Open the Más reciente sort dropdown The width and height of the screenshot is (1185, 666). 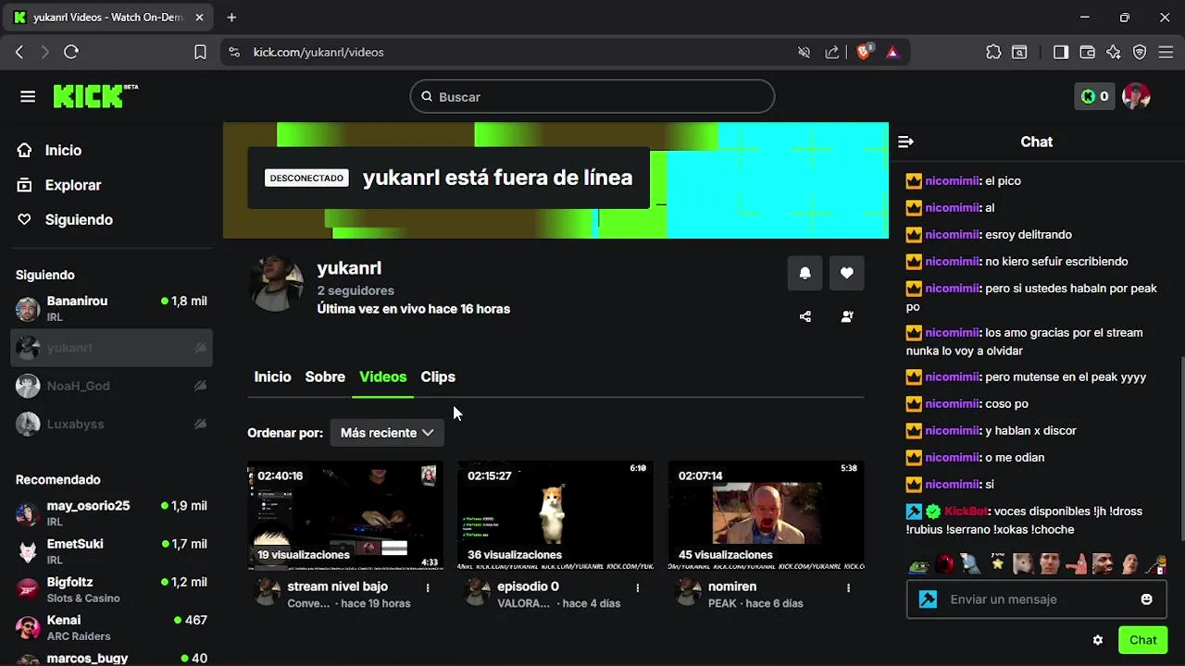pos(387,432)
